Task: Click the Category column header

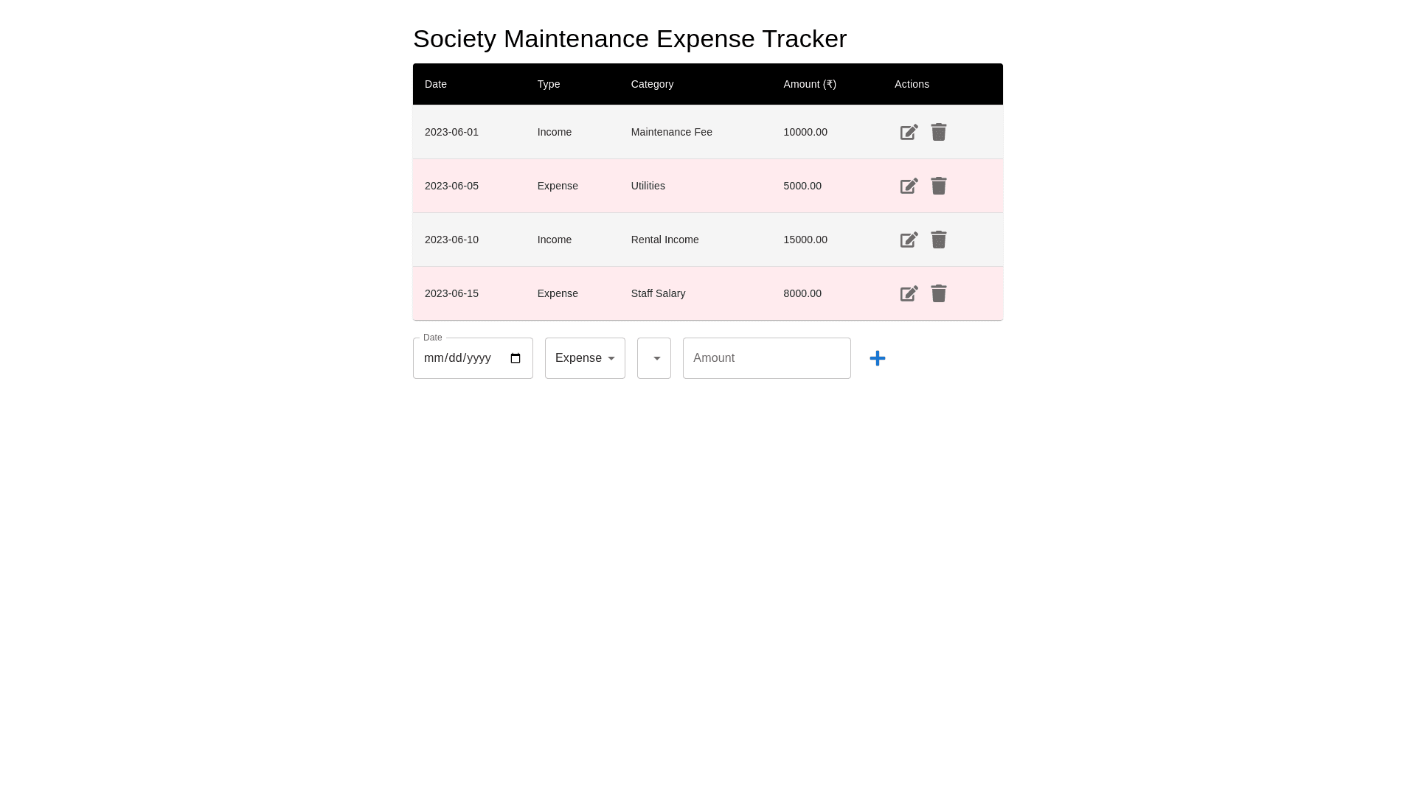Action: 652,84
